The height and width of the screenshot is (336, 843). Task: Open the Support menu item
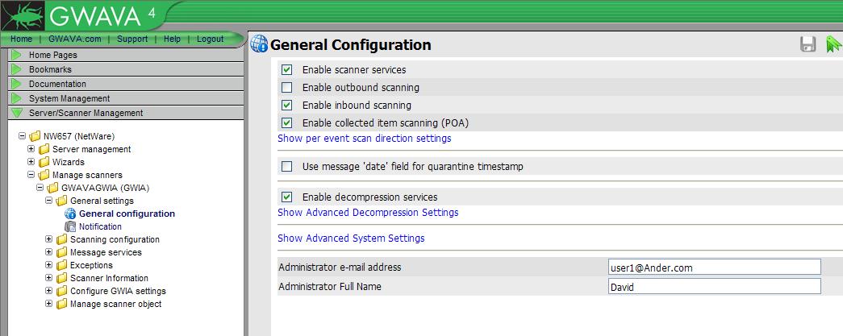(132, 39)
